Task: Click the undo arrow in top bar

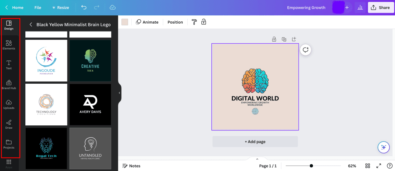Action: click(84, 7)
